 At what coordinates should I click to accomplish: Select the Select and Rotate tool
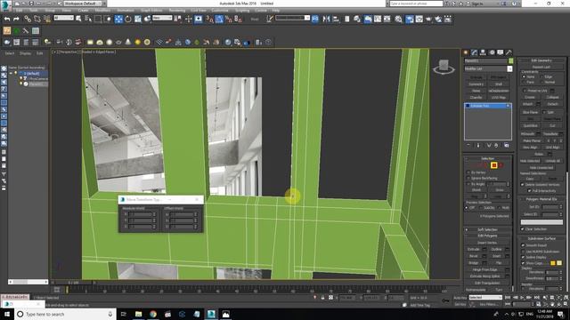128,19
